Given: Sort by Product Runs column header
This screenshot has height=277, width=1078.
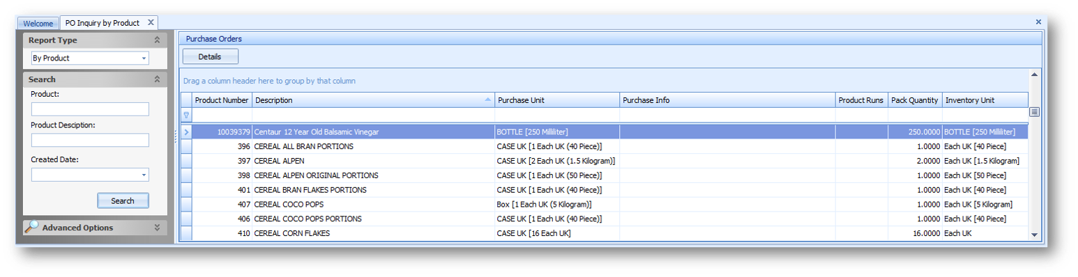Looking at the screenshot, I should pyautogui.click(x=861, y=100).
